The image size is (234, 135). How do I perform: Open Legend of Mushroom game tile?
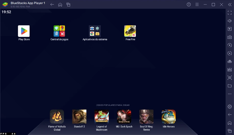tap(102, 116)
